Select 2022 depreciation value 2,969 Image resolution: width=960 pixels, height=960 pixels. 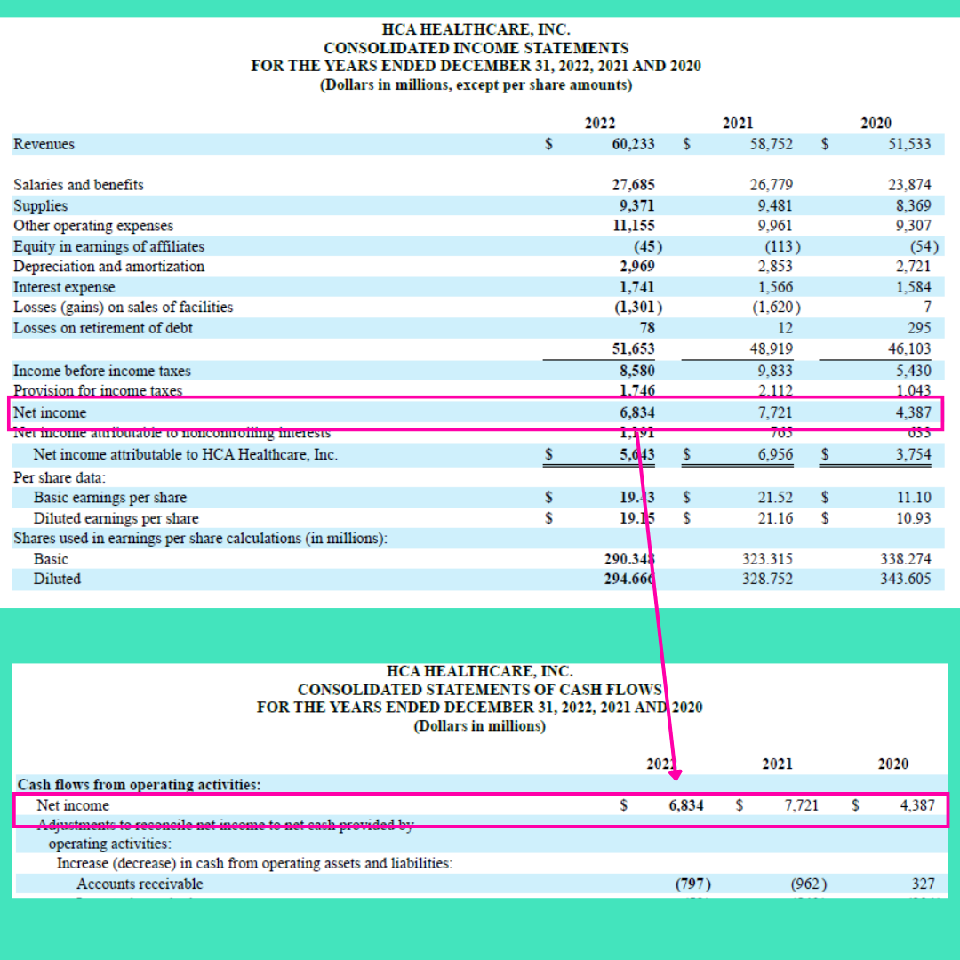click(637, 267)
